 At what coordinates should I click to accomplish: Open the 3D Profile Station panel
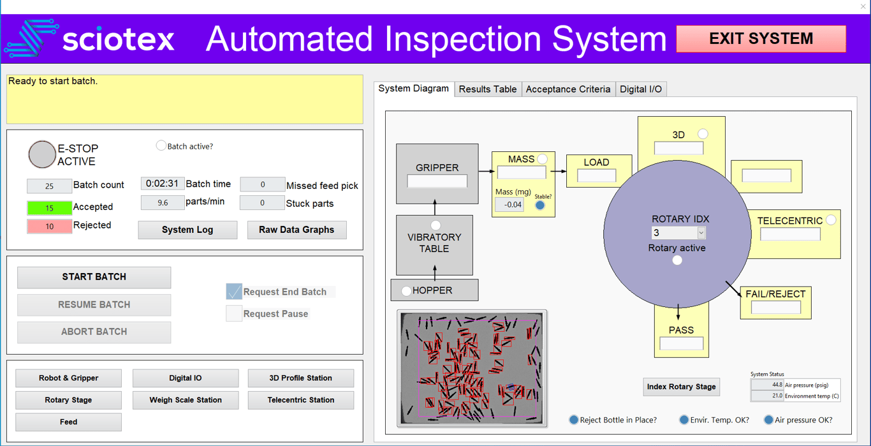301,378
